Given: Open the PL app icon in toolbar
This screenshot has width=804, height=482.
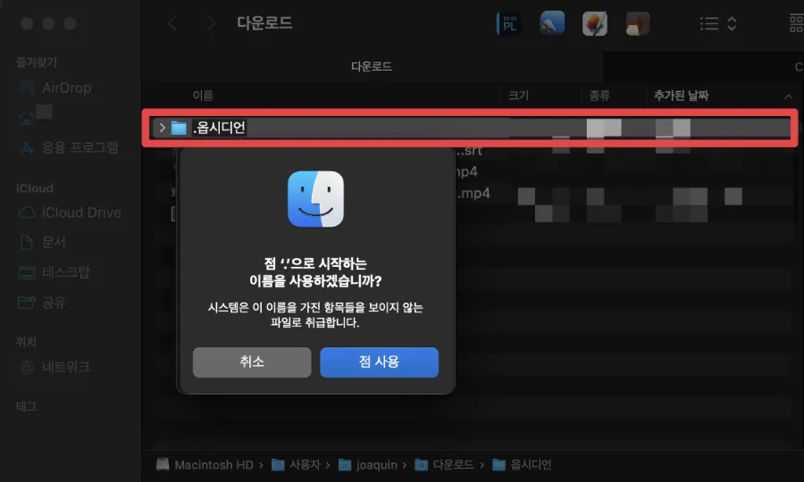Looking at the screenshot, I should point(508,23).
